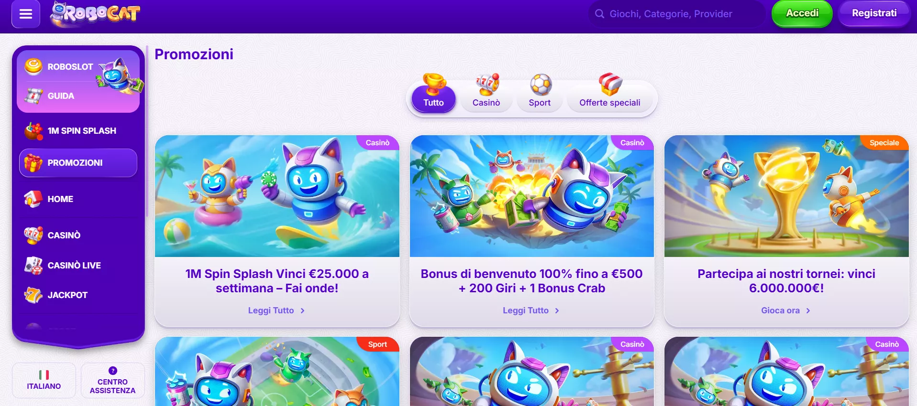Focus the Giochi, Categorie, Provider search field
The height and width of the screenshot is (406, 917).
(676, 14)
